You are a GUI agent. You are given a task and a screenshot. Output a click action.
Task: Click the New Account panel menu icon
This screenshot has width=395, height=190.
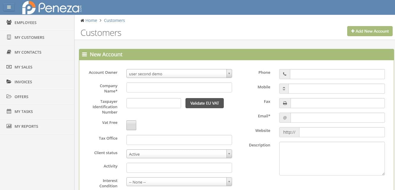point(85,54)
